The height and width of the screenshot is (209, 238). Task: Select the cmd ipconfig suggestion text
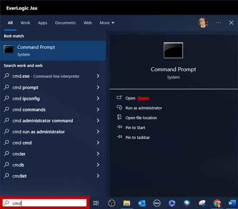pyautogui.click(x=26, y=98)
